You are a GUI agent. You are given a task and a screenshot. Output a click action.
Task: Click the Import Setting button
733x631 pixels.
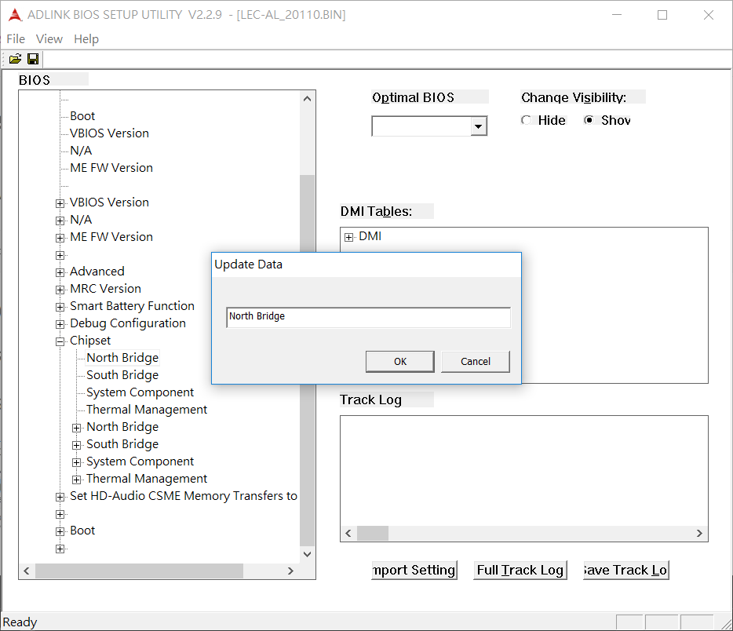[414, 570]
